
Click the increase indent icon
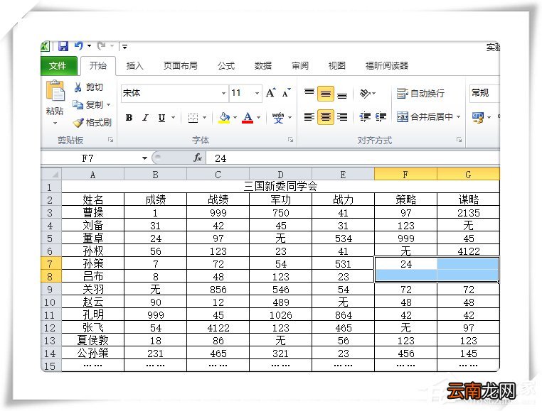381,117
